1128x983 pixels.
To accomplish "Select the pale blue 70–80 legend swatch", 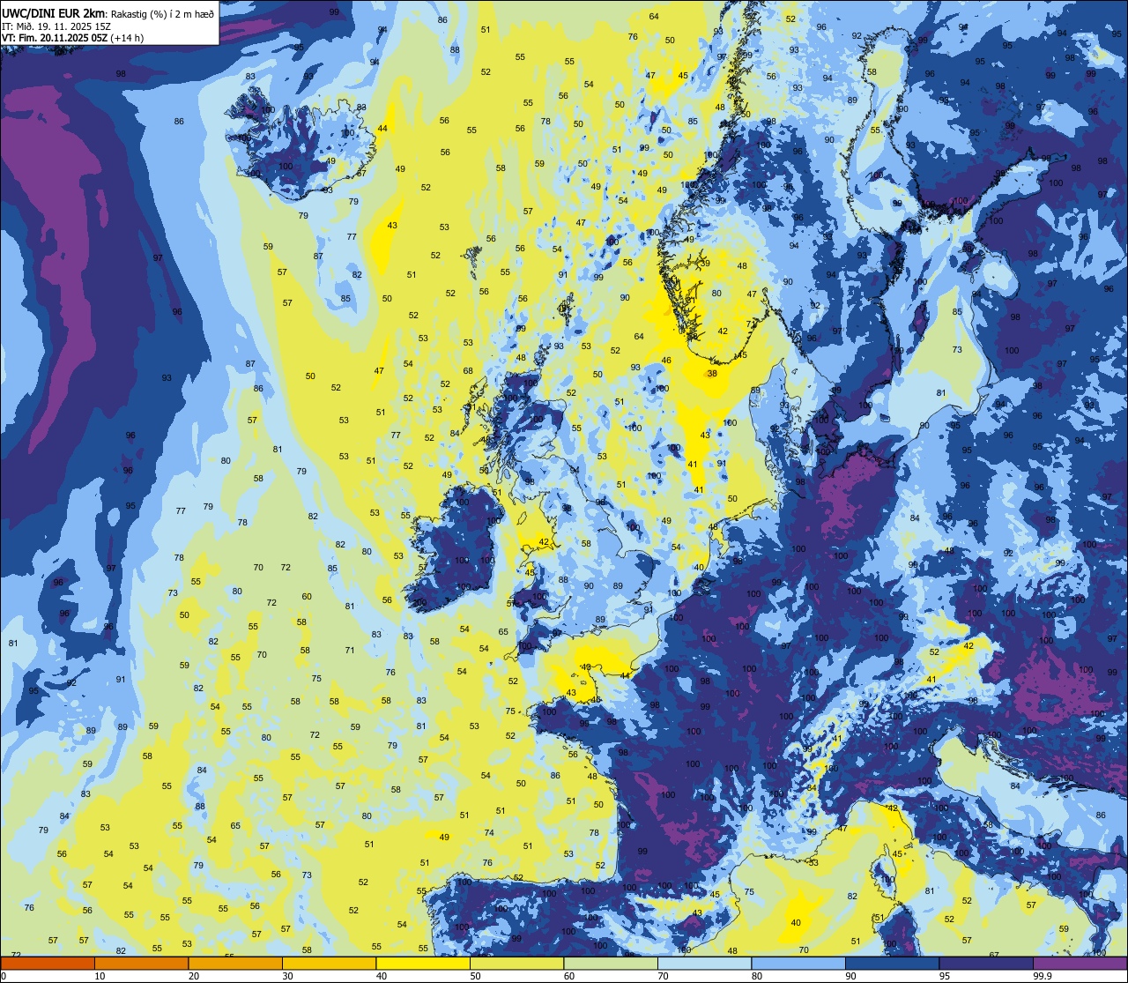I will [704, 963].
